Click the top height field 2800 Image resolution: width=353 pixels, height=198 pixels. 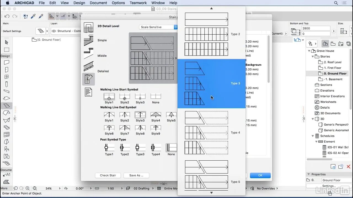coord(316,28)
